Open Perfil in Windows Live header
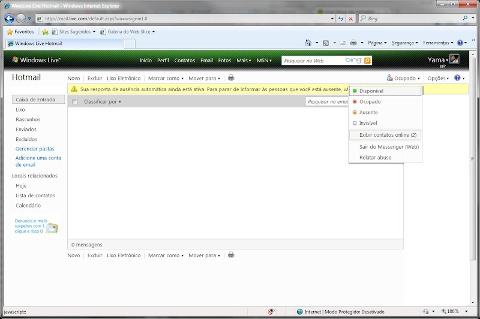 [x=163, y=61]
